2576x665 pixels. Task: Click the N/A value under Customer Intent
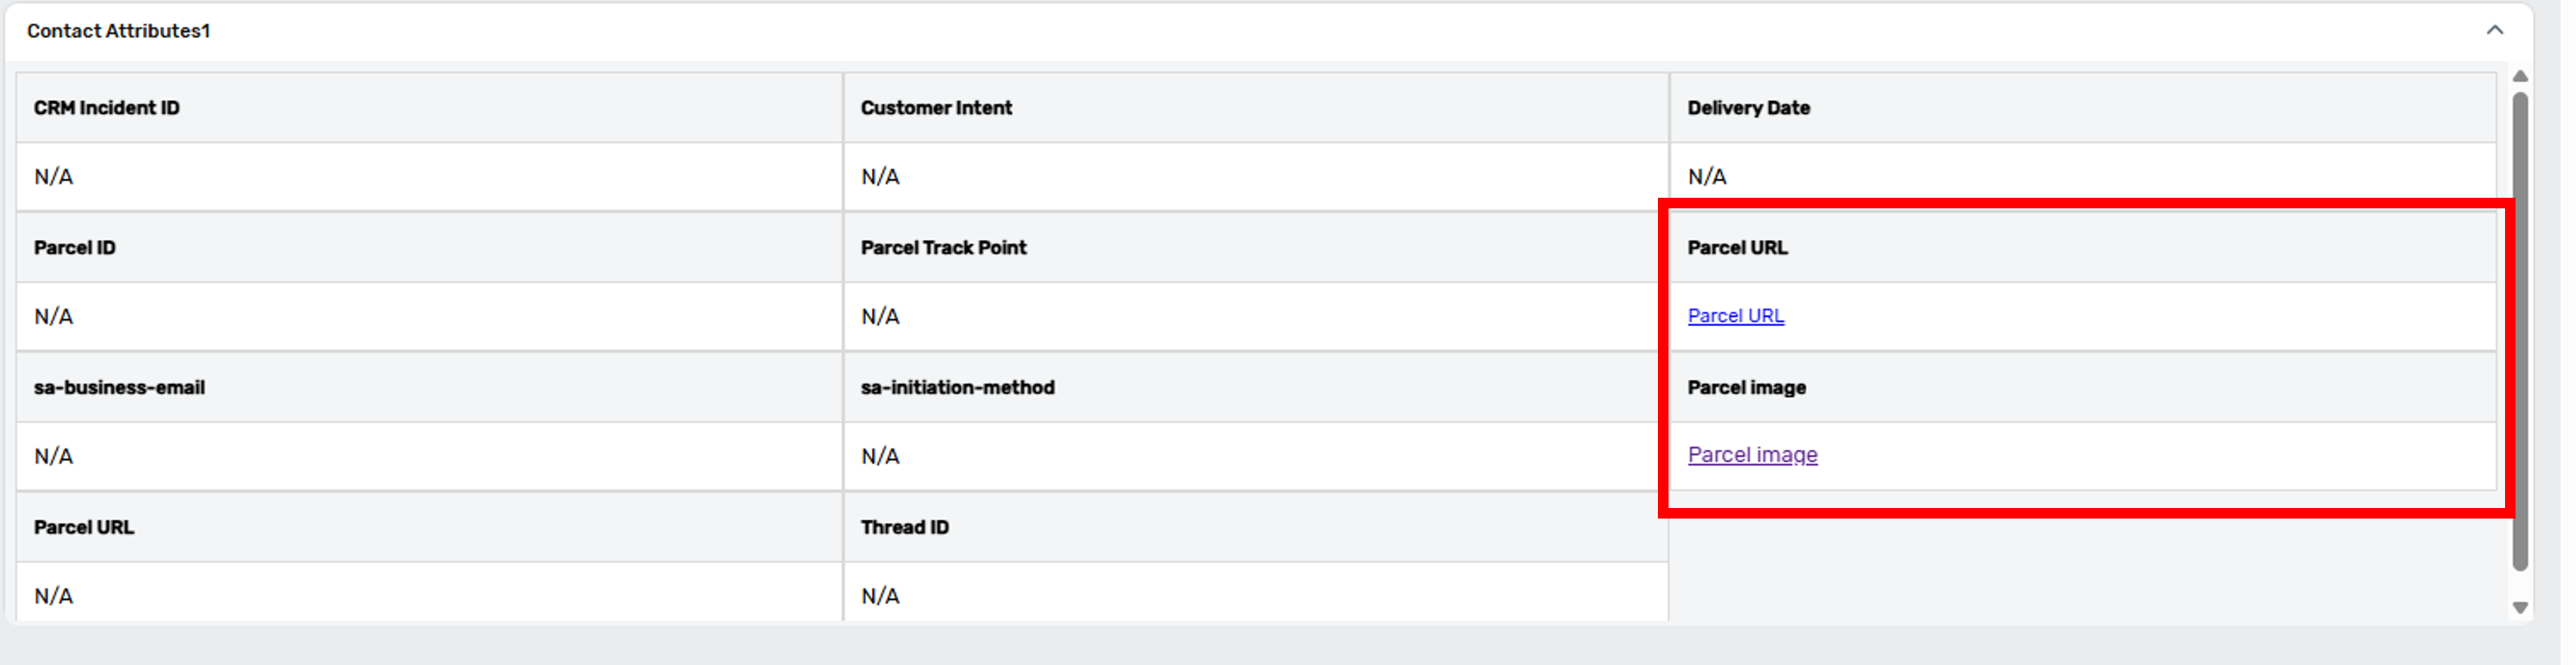point(880,177)
